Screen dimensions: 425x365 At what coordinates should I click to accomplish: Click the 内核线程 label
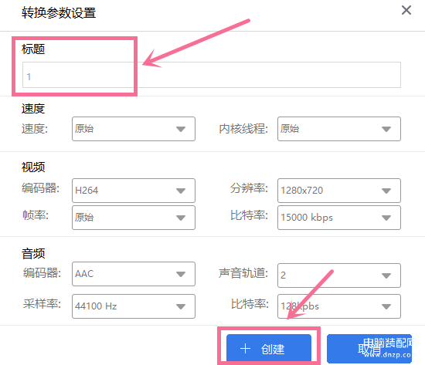243,129
